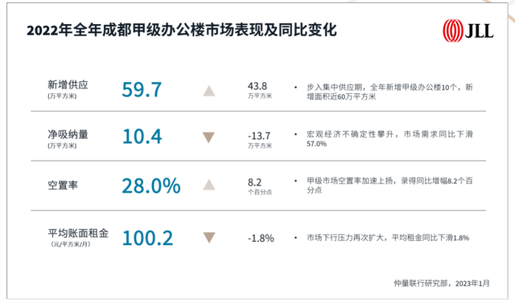Click the 43.8 year-over-year change value
This screenshot has width=515, height=303.
(257, 86)
